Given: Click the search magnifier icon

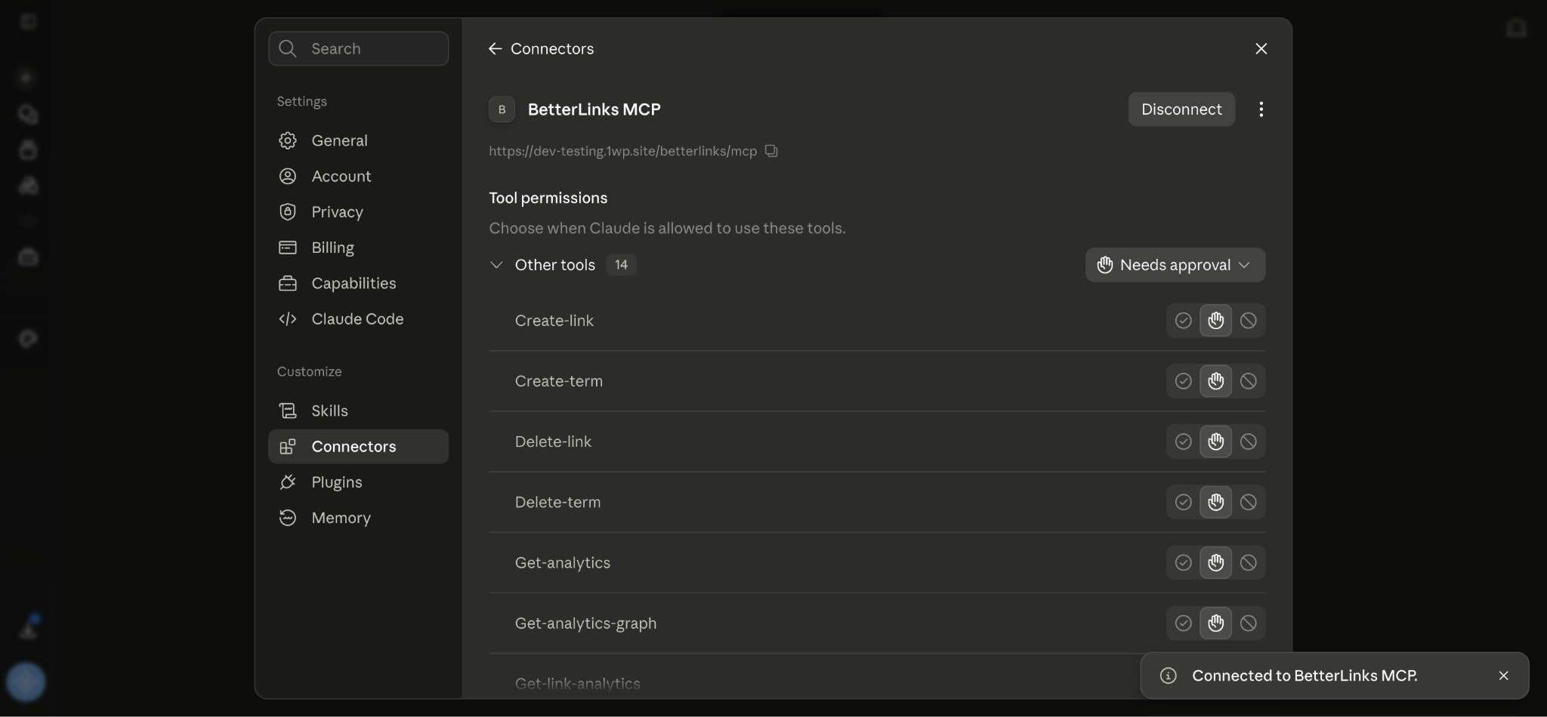Looking at the screenshot, I should coord(287,48).
